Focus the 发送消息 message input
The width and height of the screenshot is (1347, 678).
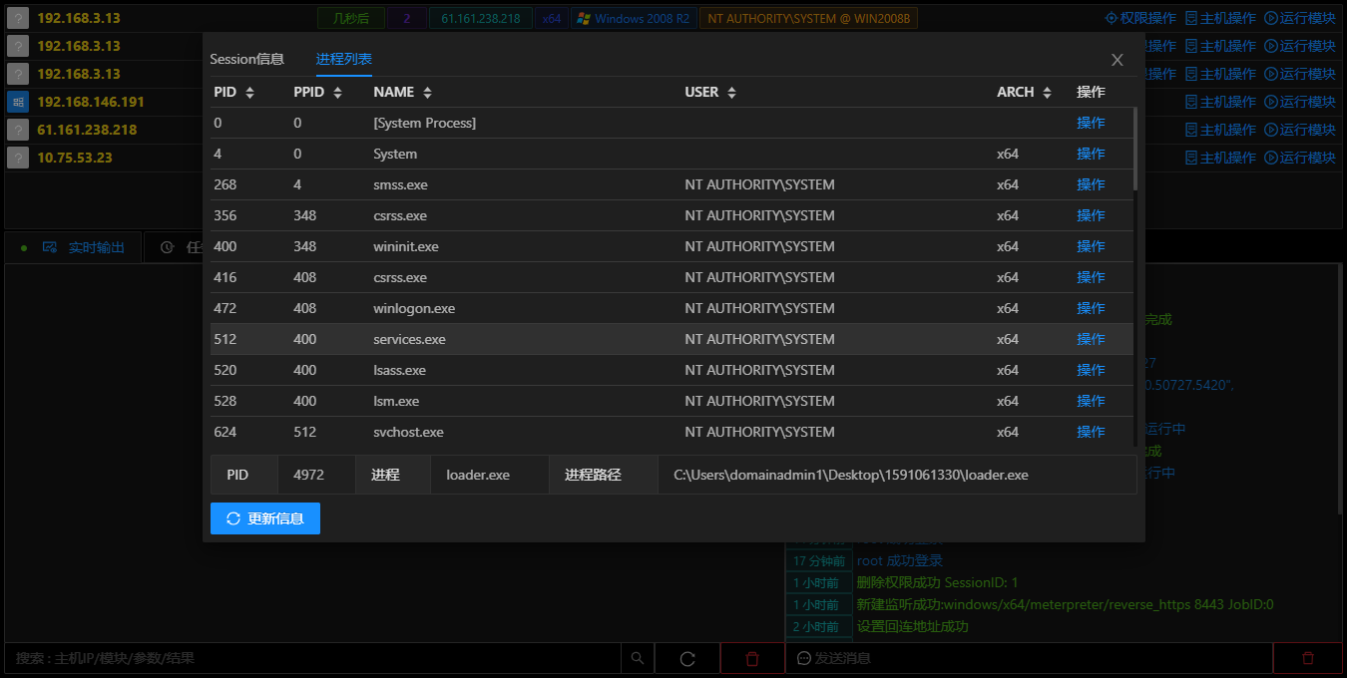tap(1030, 659)
